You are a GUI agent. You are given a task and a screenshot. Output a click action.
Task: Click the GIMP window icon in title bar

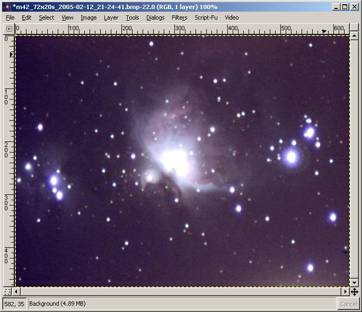[x=7, y=7]
